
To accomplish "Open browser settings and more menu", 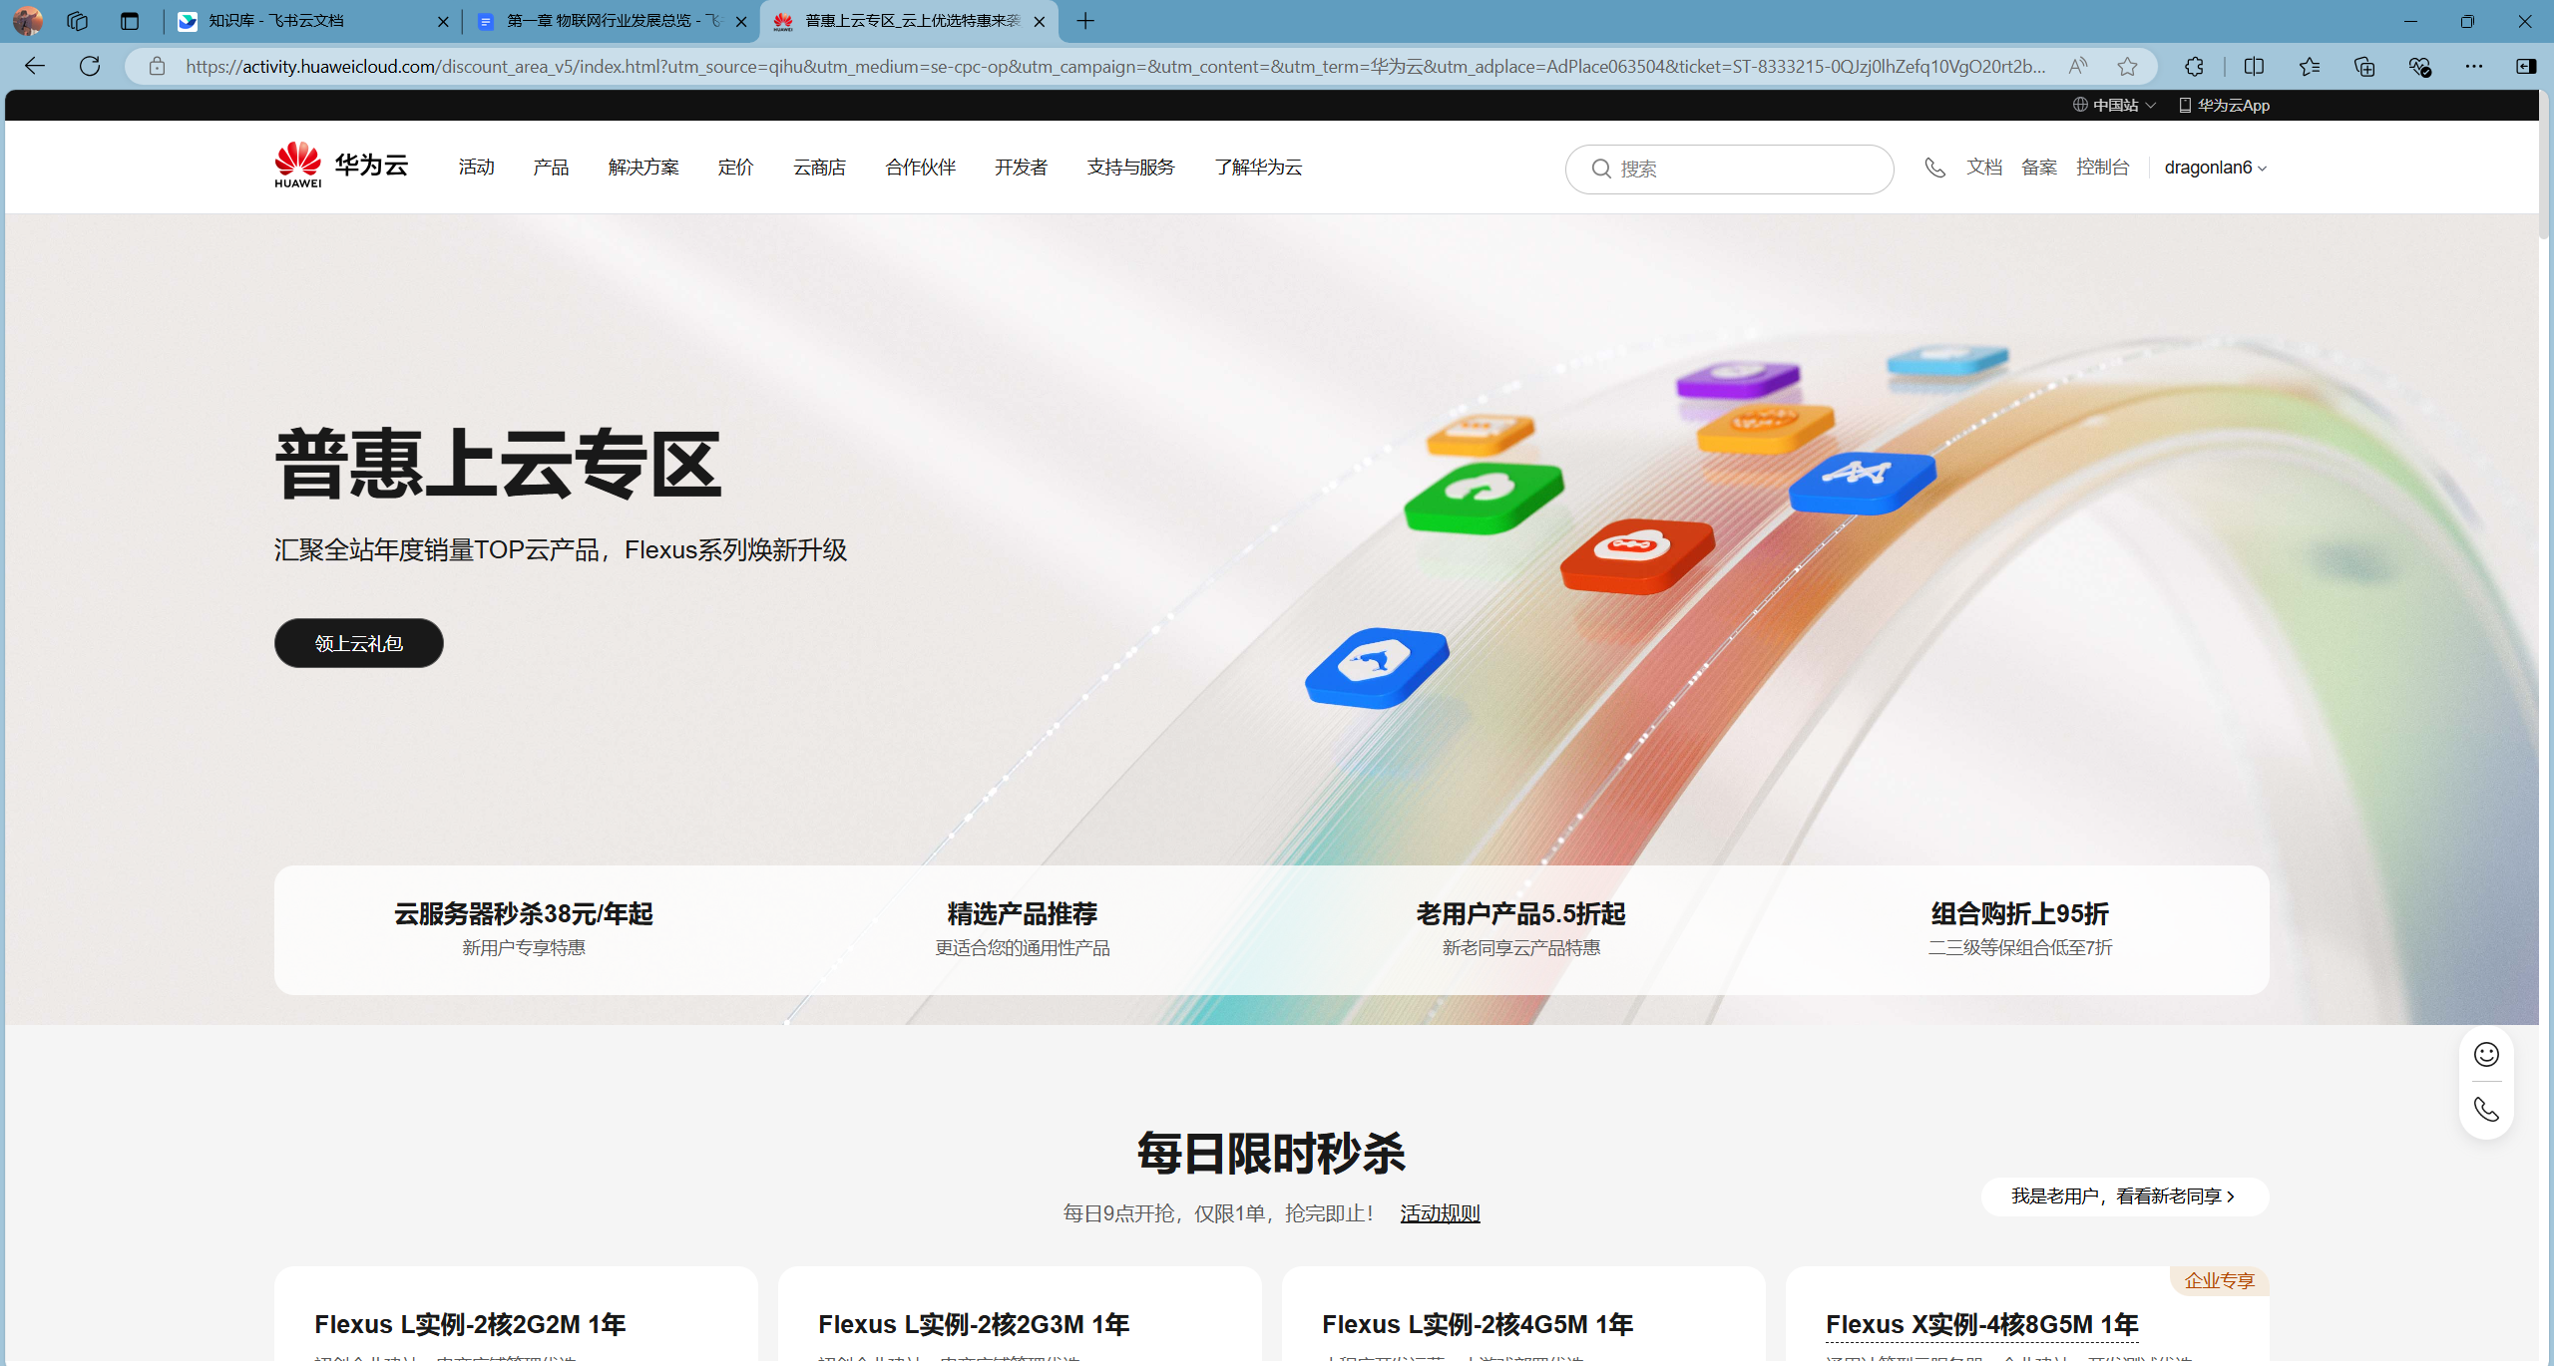I will pyautogui.click(x=2473, y=66).
